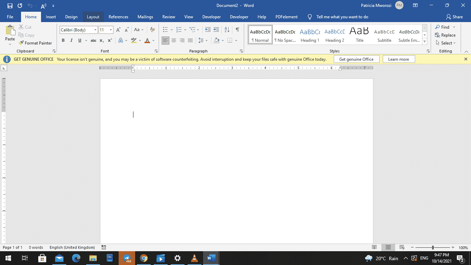Open the Learn more link
The height and width of the screenshot is (265, 471).
click(x=399, y=59)
